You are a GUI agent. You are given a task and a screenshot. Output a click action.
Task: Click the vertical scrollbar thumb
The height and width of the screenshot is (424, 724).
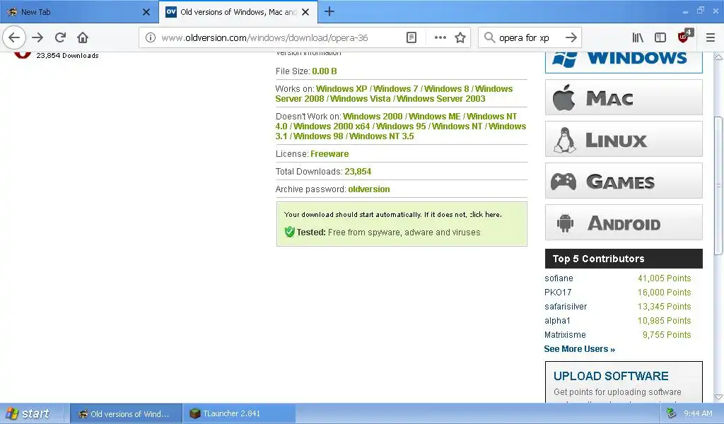718,185
